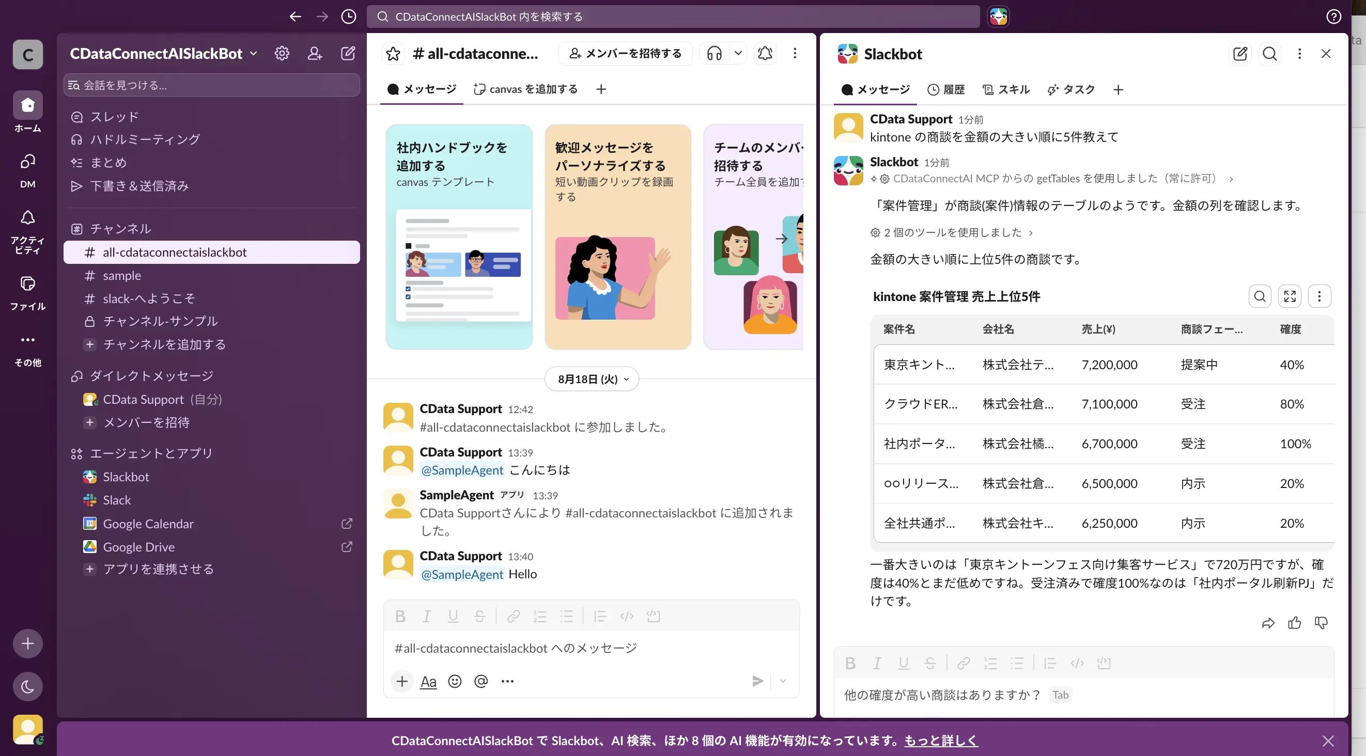Viewport: 1366px width, 756px height.
Task: Collapse the チャンネル section
Action: pos(120,228)
